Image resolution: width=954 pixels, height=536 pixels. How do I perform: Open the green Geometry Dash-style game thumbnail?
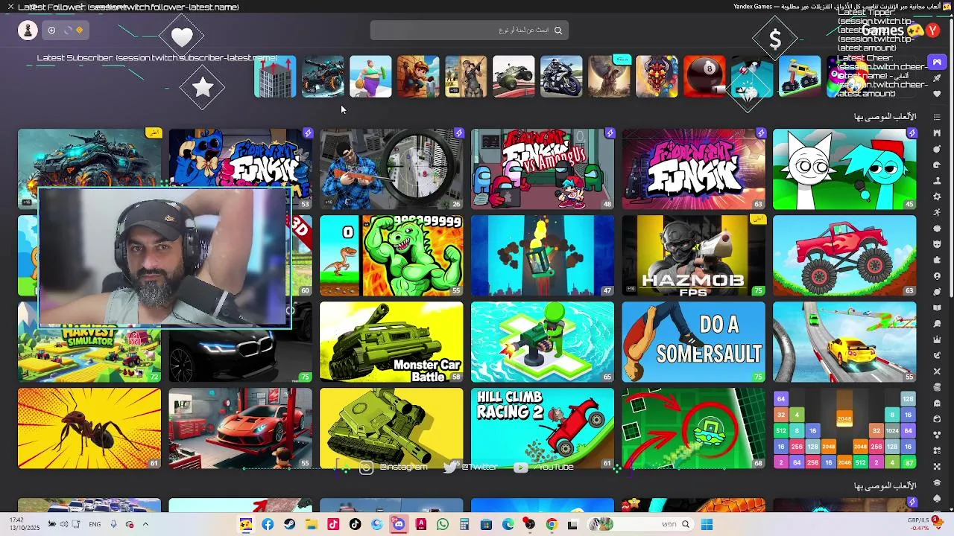[693, 428]
